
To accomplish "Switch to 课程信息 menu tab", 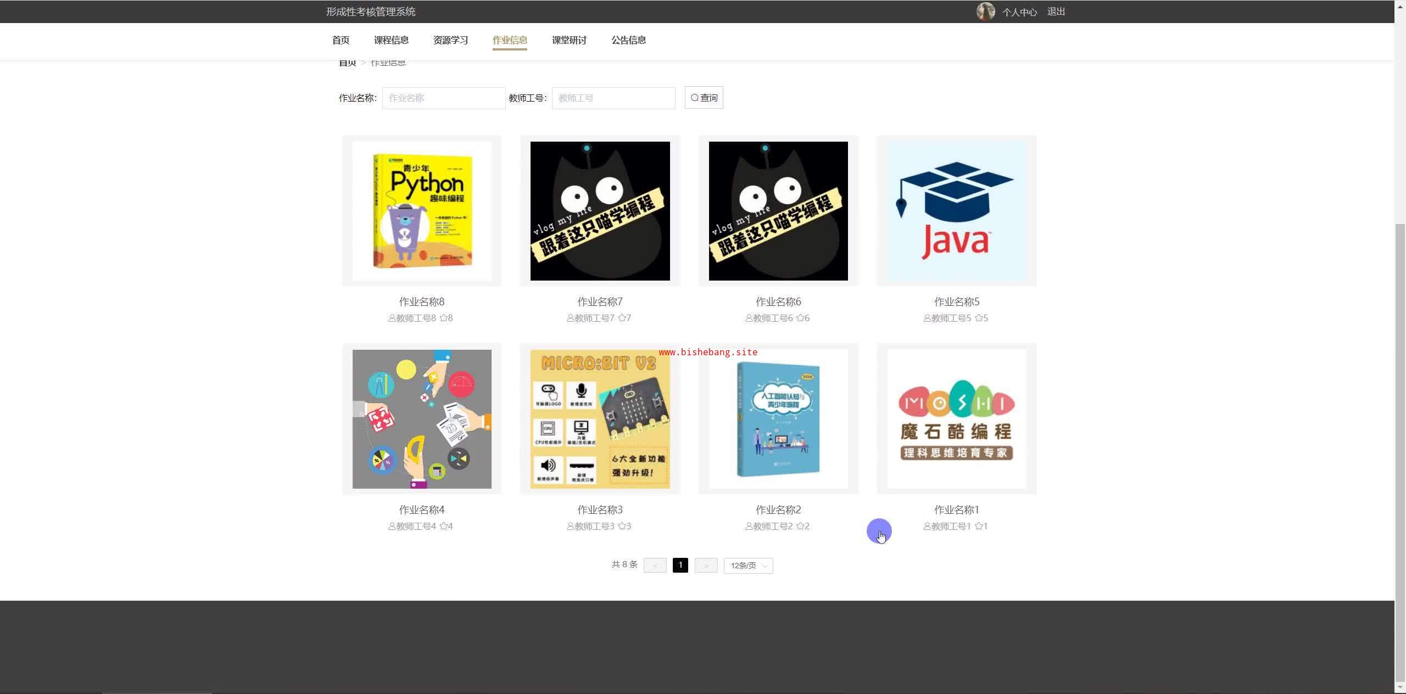I will (x=391, y=40).
